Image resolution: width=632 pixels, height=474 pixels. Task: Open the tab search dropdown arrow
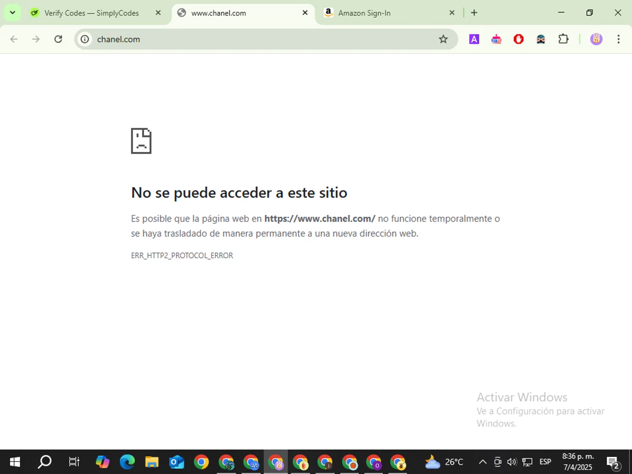tap(12, 13)
